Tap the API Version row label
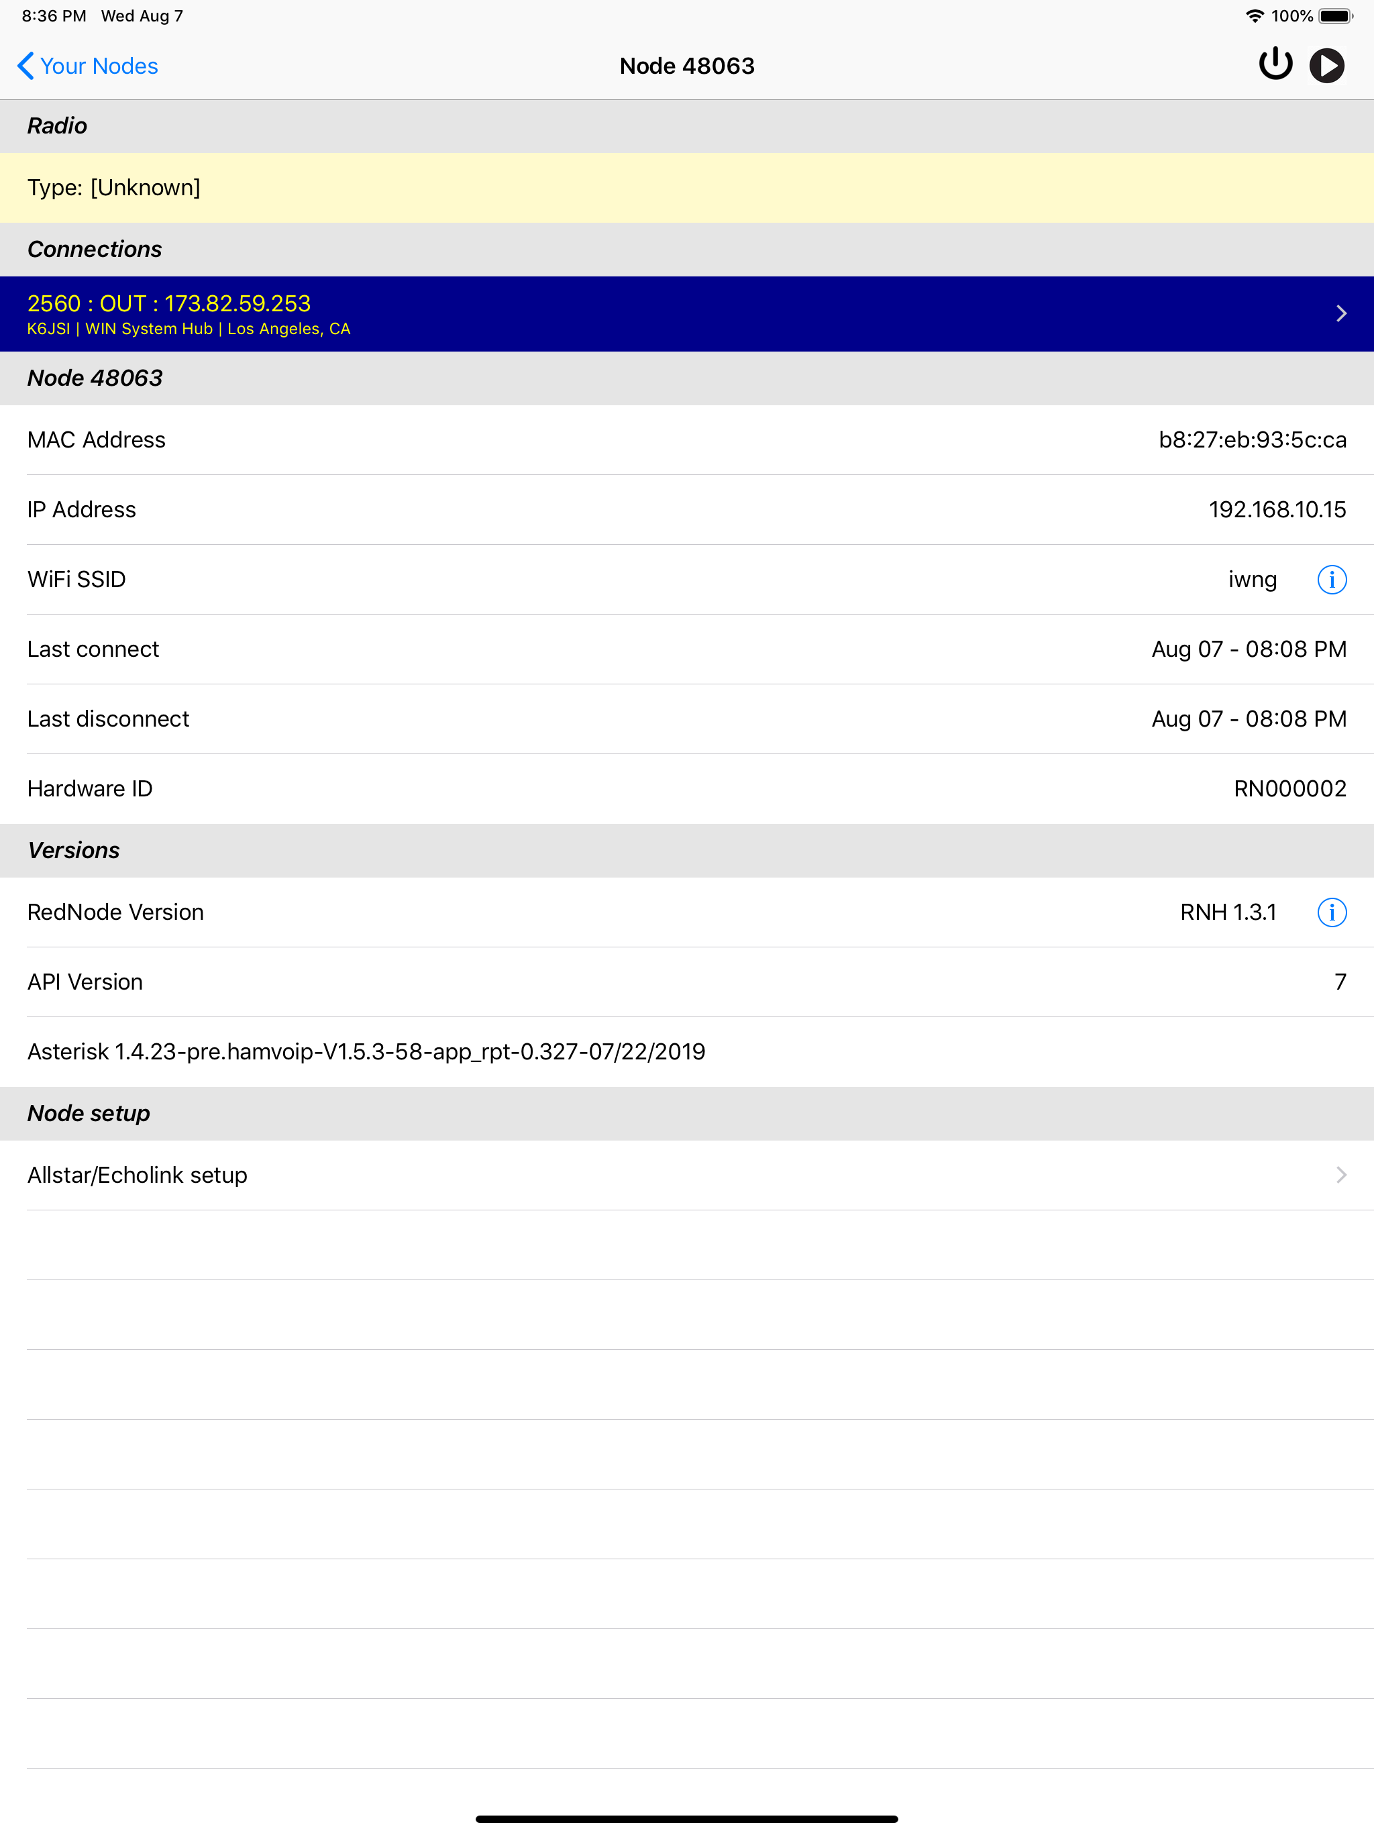The height and width of the screenshot is (1833, 1374). (x=85, y=982)
